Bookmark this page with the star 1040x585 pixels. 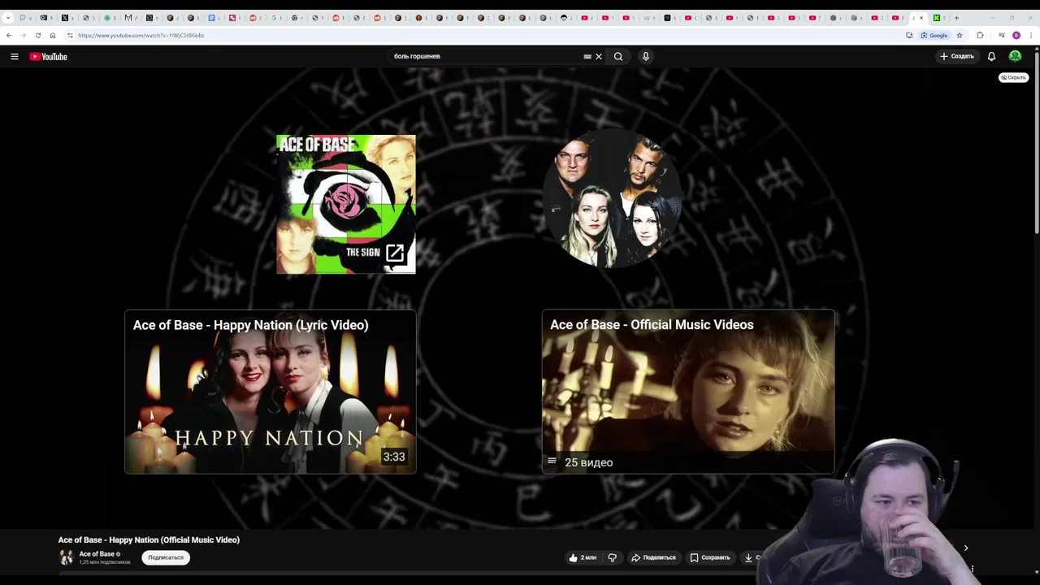(960, 35)
